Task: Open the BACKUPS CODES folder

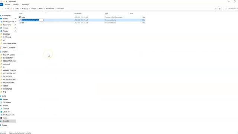Action: coord(9,55)
